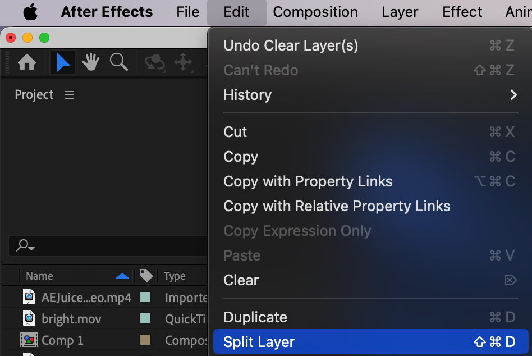This screenshot has height=356, width=532.
Task: Expand the History submenu arrow
Action: coord(513,95)
